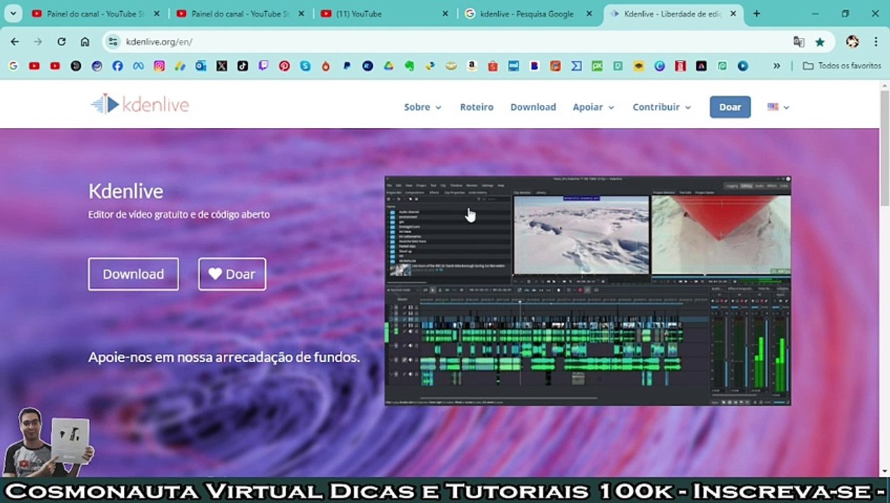The height and width of the screenshot is (503, 890).
Task: Open the Instagram bookmark
Action: coord(159,66)
